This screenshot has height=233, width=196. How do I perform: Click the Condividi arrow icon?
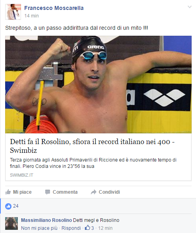coord(94,192)
